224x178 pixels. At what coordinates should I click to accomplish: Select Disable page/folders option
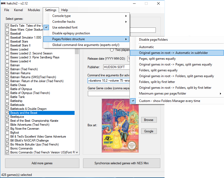click(177, 40)
